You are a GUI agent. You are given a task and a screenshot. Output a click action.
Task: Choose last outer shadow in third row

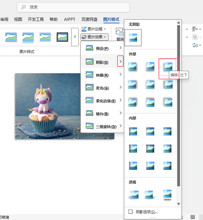[x=168, y=102]
